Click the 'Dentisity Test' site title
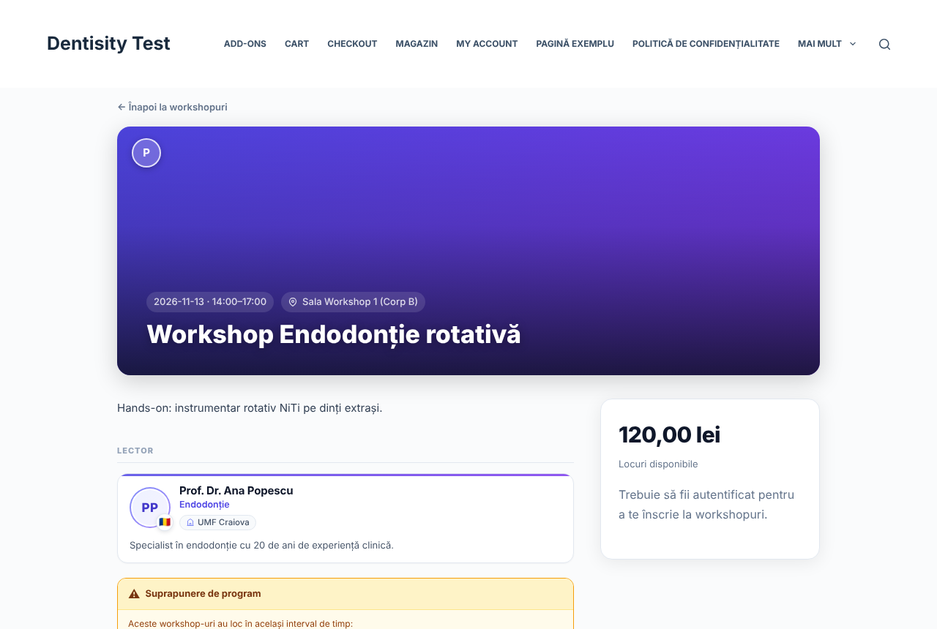Screen dimensions: 937x629 click(x=108, y=43)
